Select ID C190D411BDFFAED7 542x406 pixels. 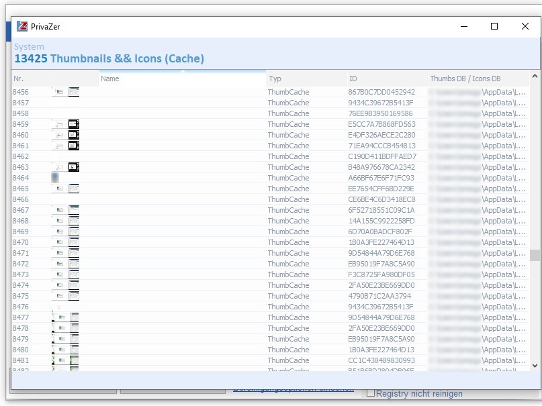click(x=382, y=156)
